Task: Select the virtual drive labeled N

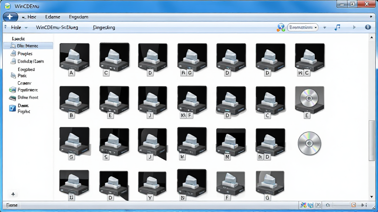Action: 192,185
